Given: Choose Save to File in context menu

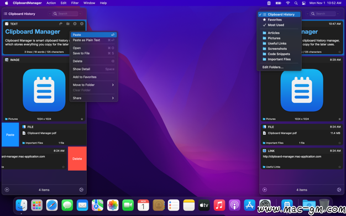Looking at the screenshot, I should pos(93,53).
